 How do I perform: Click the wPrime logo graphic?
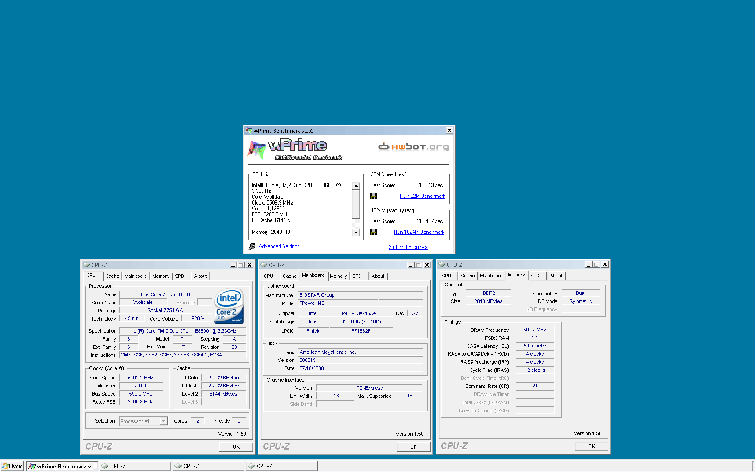tap(295, 150)
